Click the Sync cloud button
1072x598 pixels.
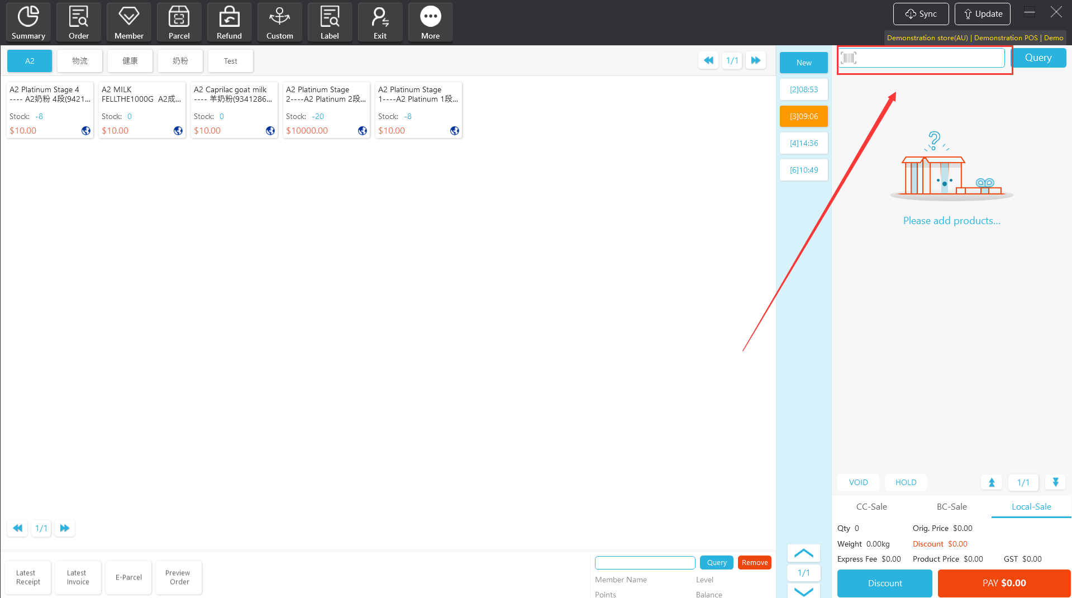tap(921, 14)
